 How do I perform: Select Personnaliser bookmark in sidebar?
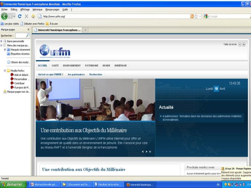(x=20, y=79)
